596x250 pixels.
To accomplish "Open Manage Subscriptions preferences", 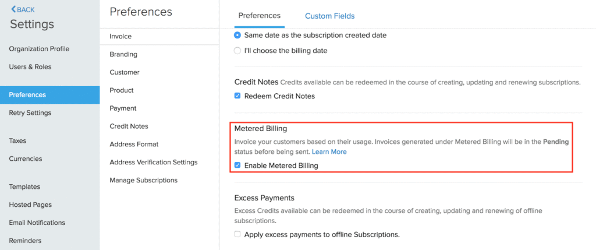I will 143,180.
